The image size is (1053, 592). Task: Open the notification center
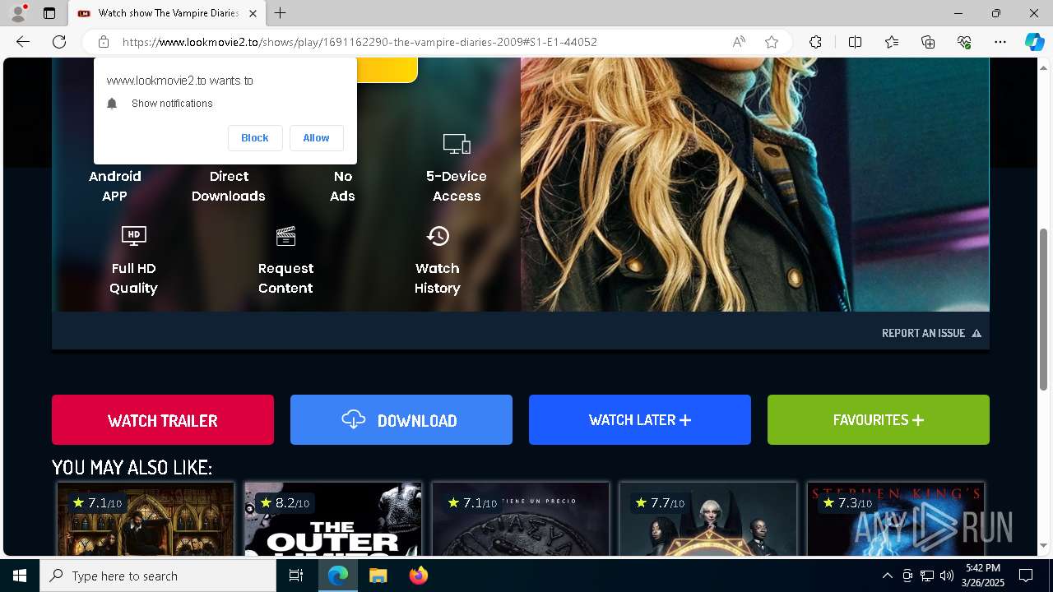click(1026, 576)
